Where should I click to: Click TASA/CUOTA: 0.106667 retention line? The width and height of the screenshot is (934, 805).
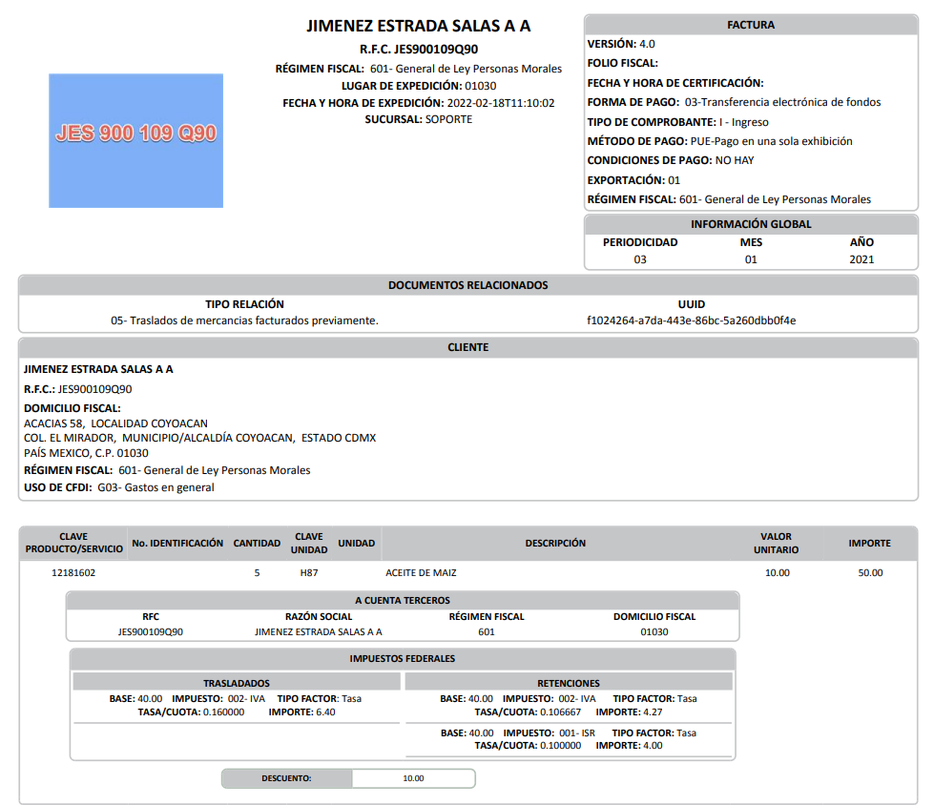pos(528,712)
